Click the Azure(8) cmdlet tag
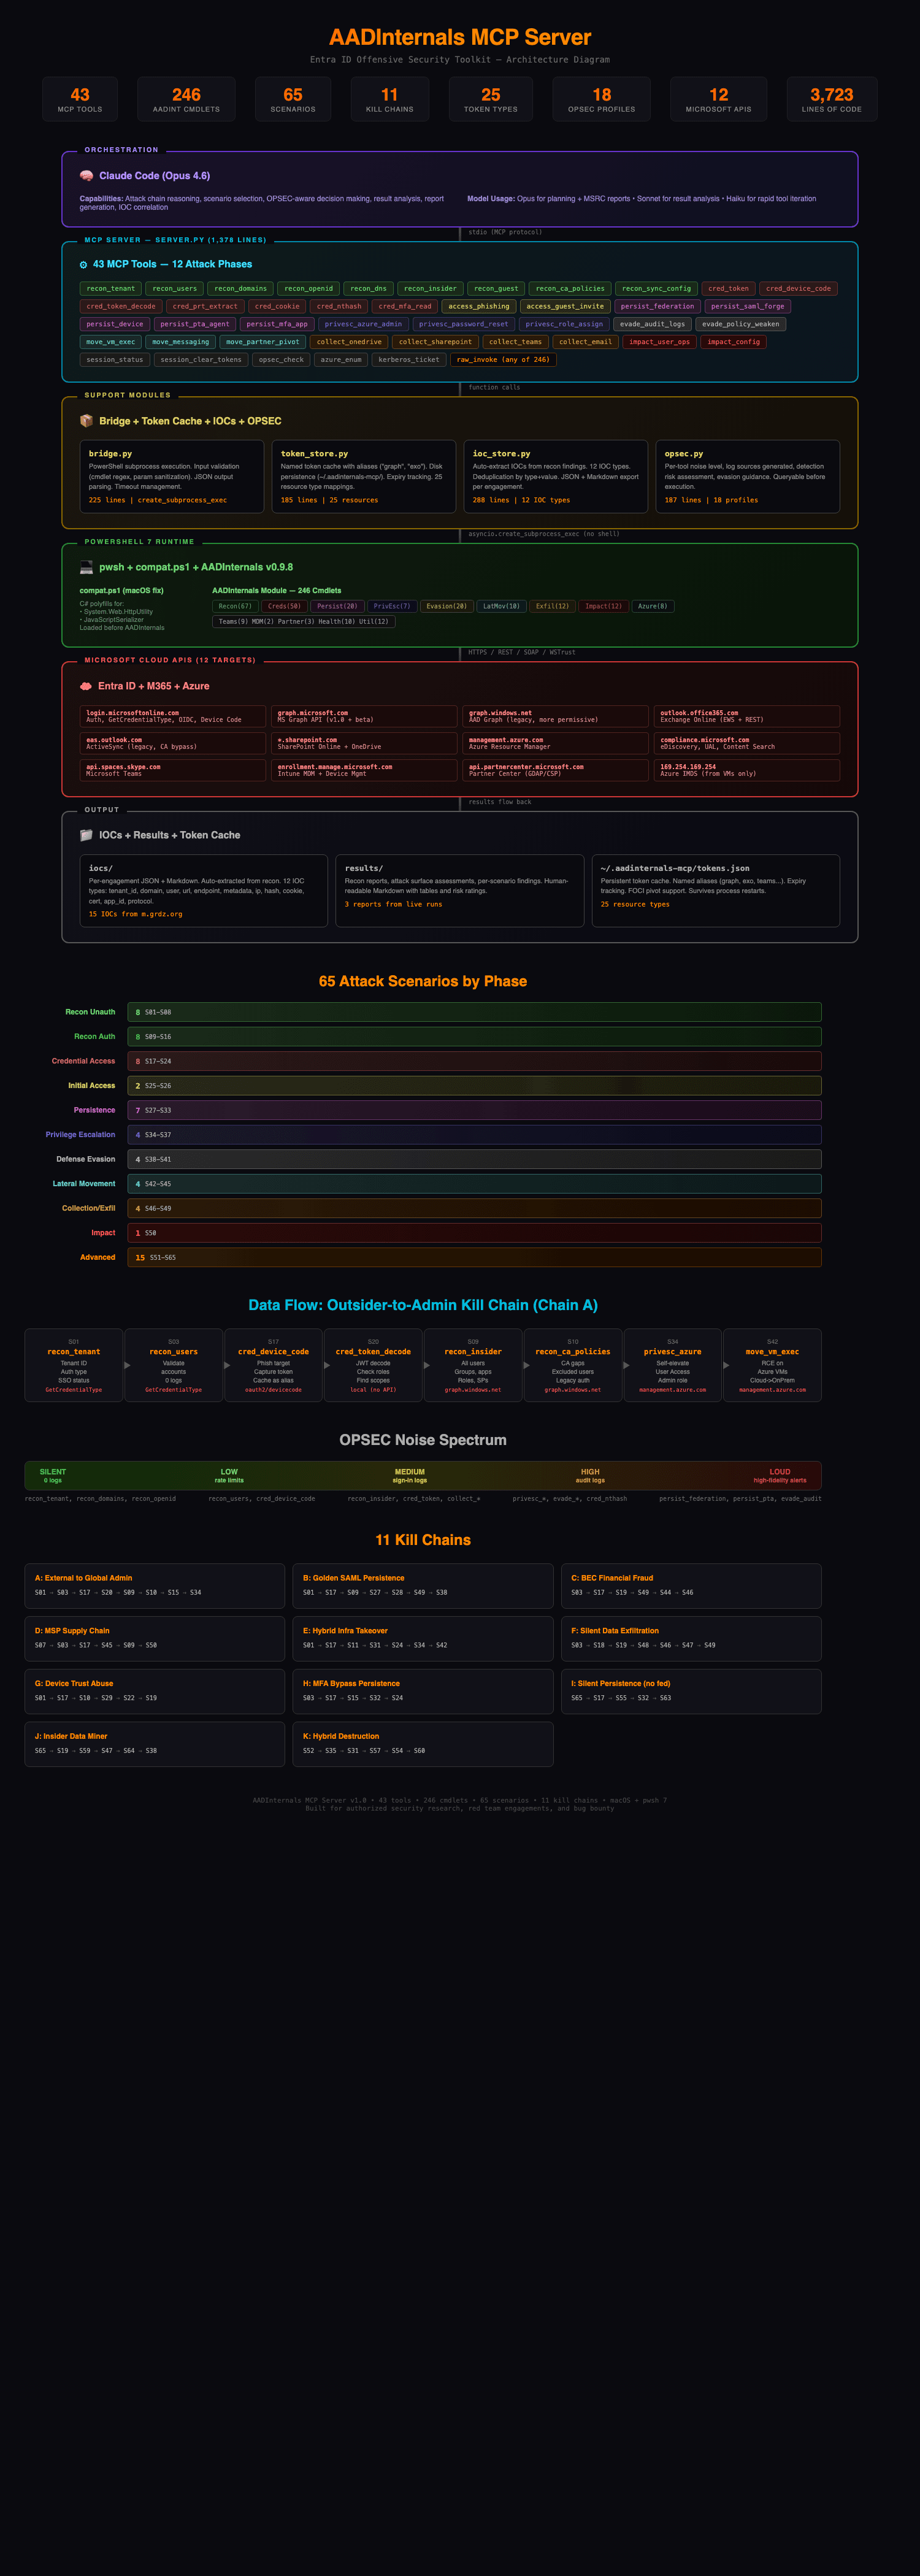 coord(653,606)
